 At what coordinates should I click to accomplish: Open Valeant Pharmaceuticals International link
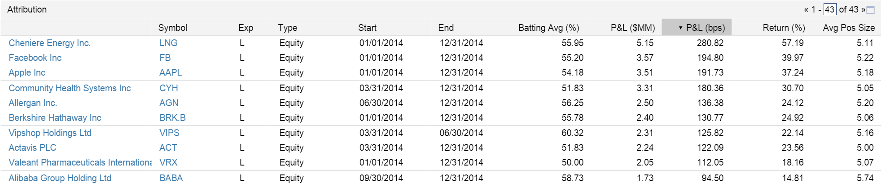click(x=80, y=162)
